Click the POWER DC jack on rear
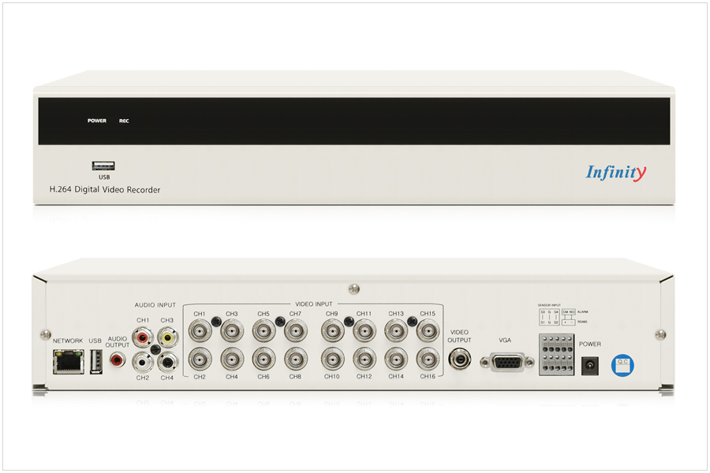The height and width of the screenshot is (473, 710). pos(589,365)
